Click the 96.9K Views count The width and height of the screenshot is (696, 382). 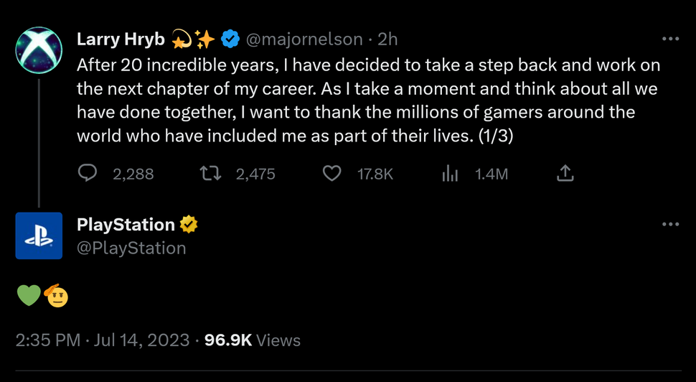tap(252, 340)
